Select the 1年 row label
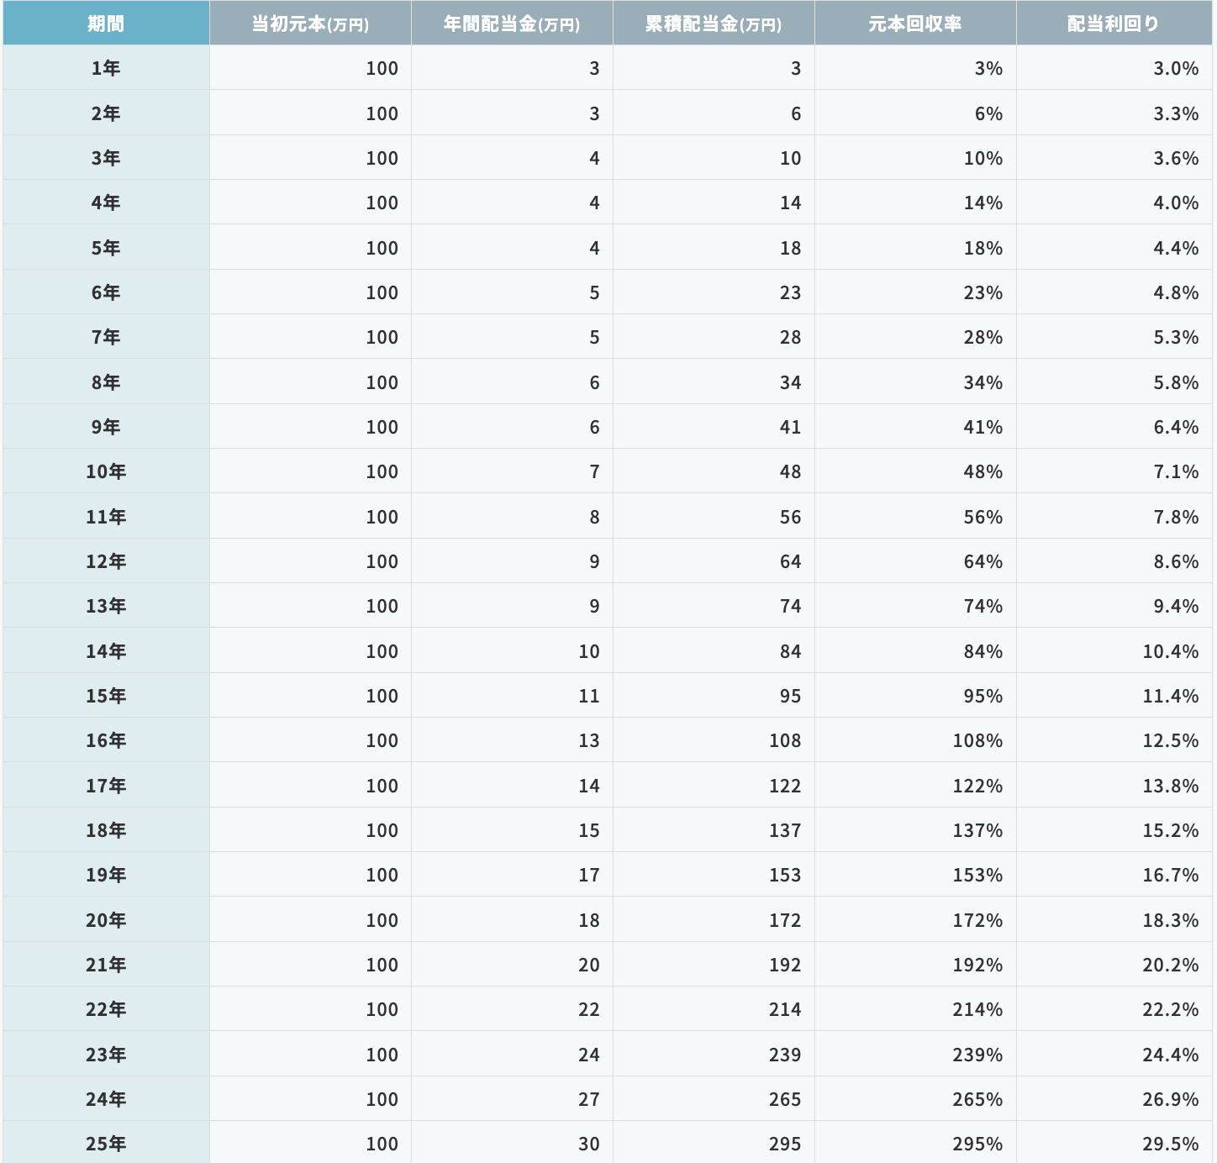Viewport: 1217px width, 1163px height. point(106,68)
